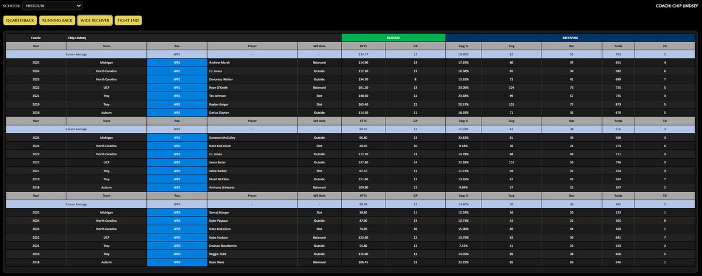Select the blue RECEIVING group header
Image resolution: width=702 pixels, height=276 pixels.
click(x=571, y=37)
